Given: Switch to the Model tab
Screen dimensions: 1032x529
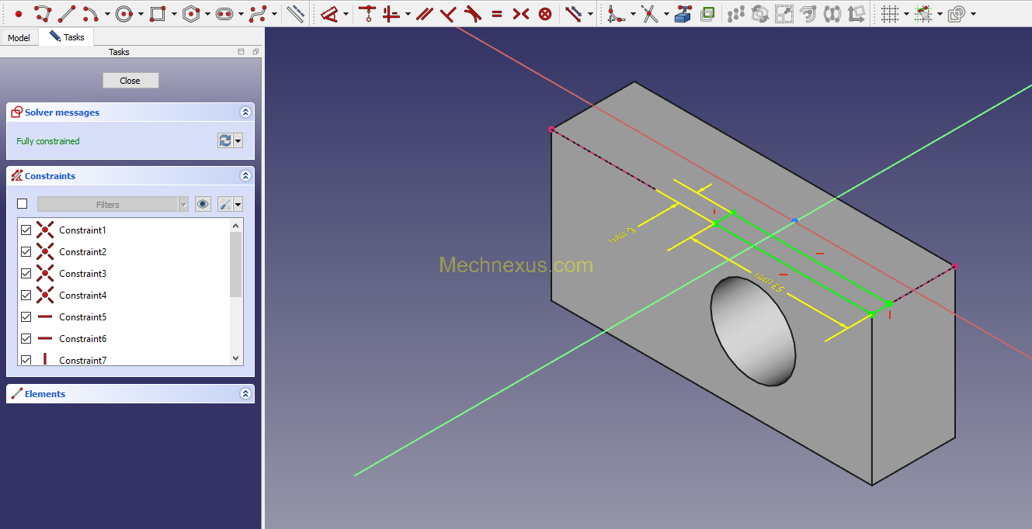Looking at the screenshot, I should [19, 37].
